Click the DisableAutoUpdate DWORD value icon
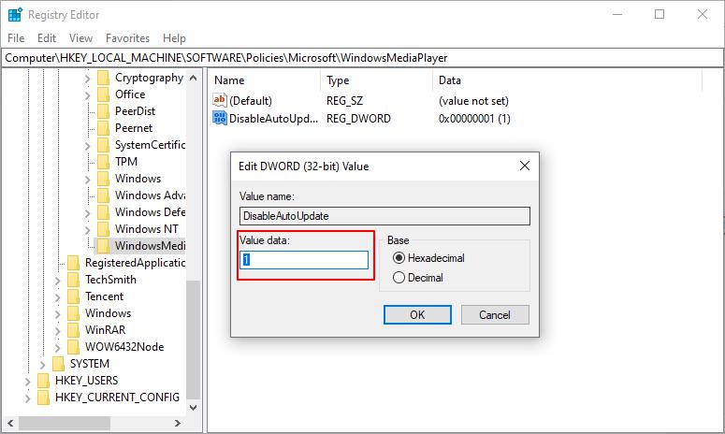725x434 pixels. click(x=220, y=119)
